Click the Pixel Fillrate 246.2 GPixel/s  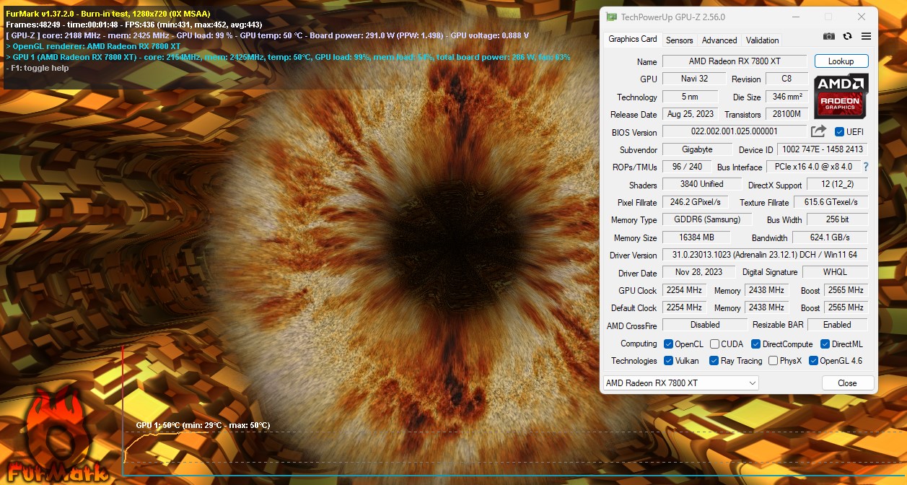[696, 202]
